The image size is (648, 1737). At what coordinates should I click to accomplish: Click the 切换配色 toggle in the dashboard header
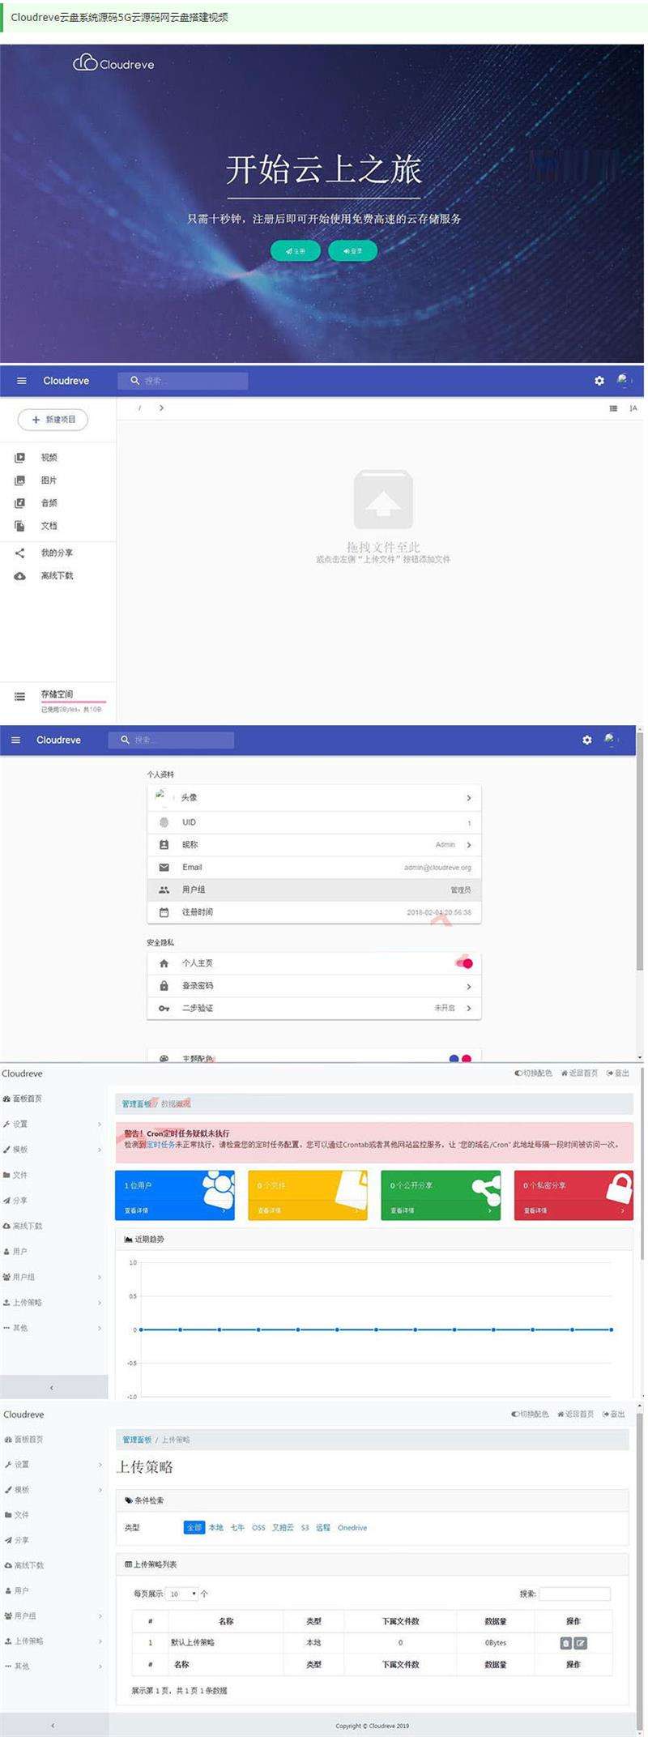(533, 1073)
